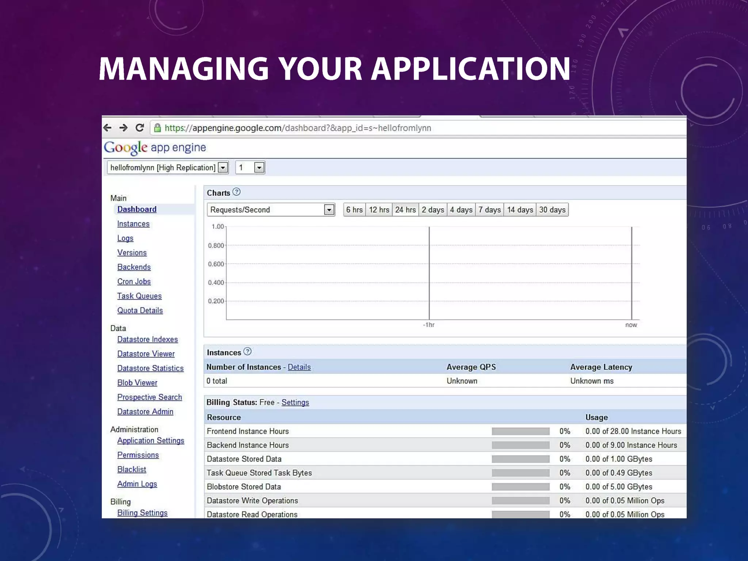
Task: Open the hellofromlynn application dropdown
Action: pyautogui.click(x=223, y=168)
